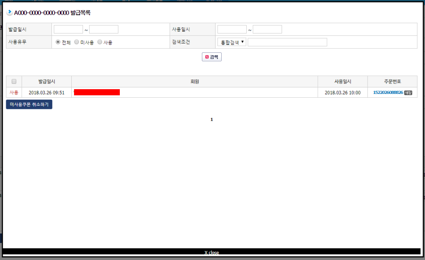This screenshot has height=260, width=425.
Task: Focus the 사용일시 end date field
Action: point(267,30)
